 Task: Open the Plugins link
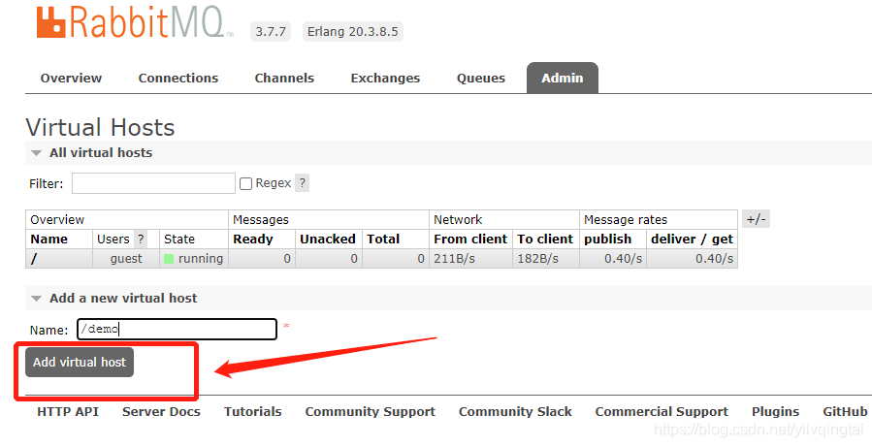click(775, 412)
